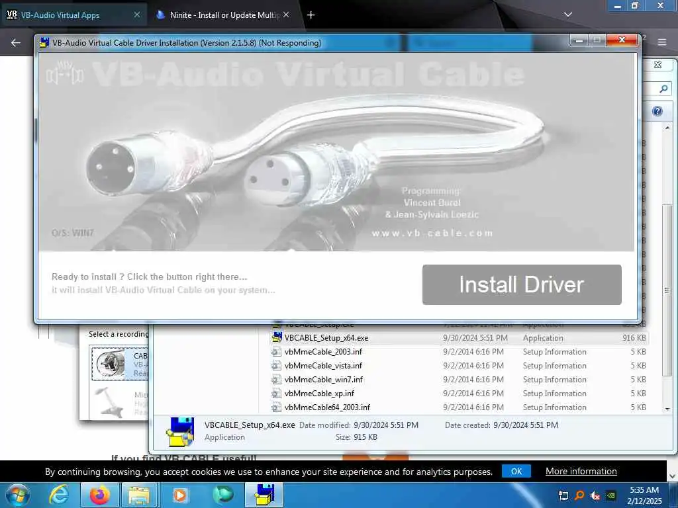Minimize the VB-Audio installer window
678x508 pixels.
(579, 40)
